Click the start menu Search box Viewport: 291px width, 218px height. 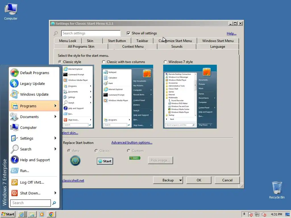point(30,203)
